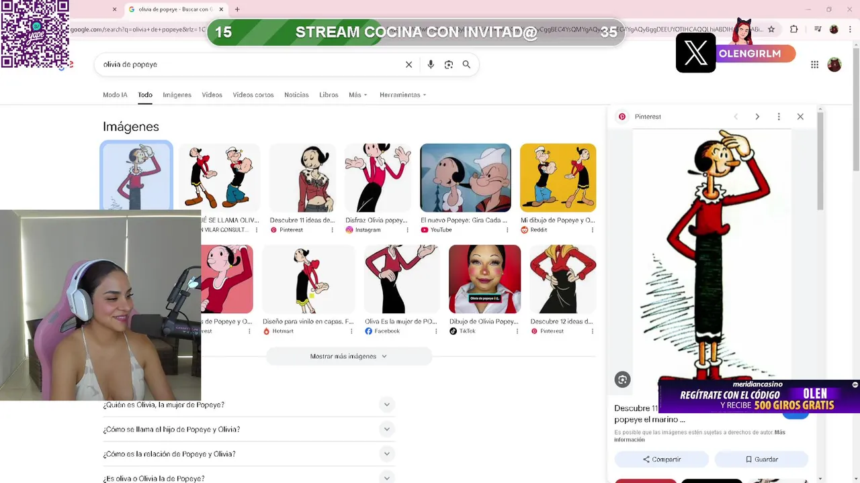
Task: Expand Mostrar más imágenes
Action: pos(349,356)
